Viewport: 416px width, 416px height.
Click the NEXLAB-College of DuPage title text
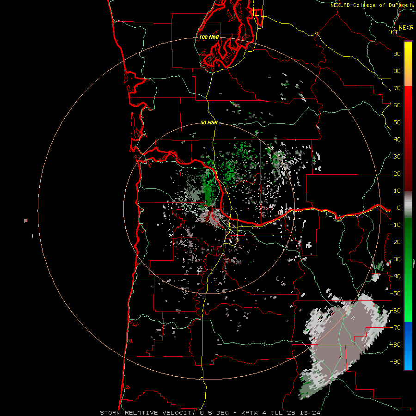click(372, 5)
